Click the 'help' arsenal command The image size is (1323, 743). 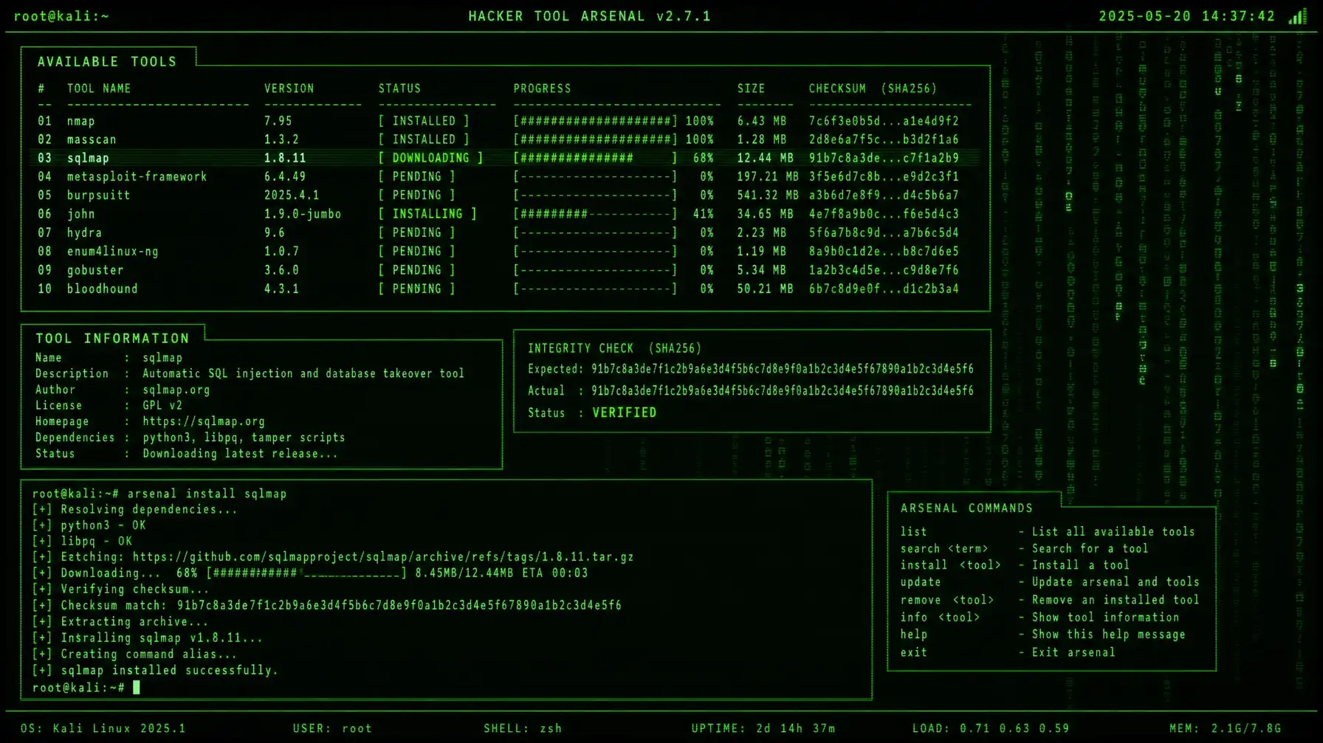click(913, 635)
